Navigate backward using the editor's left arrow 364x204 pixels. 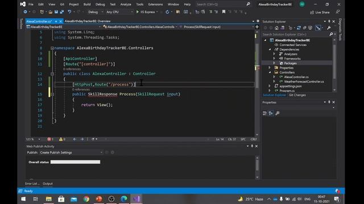point(75,139)
